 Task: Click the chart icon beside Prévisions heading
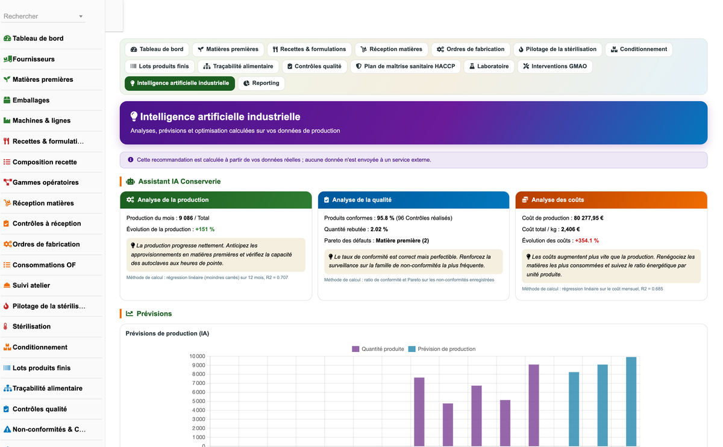[130, 313]
